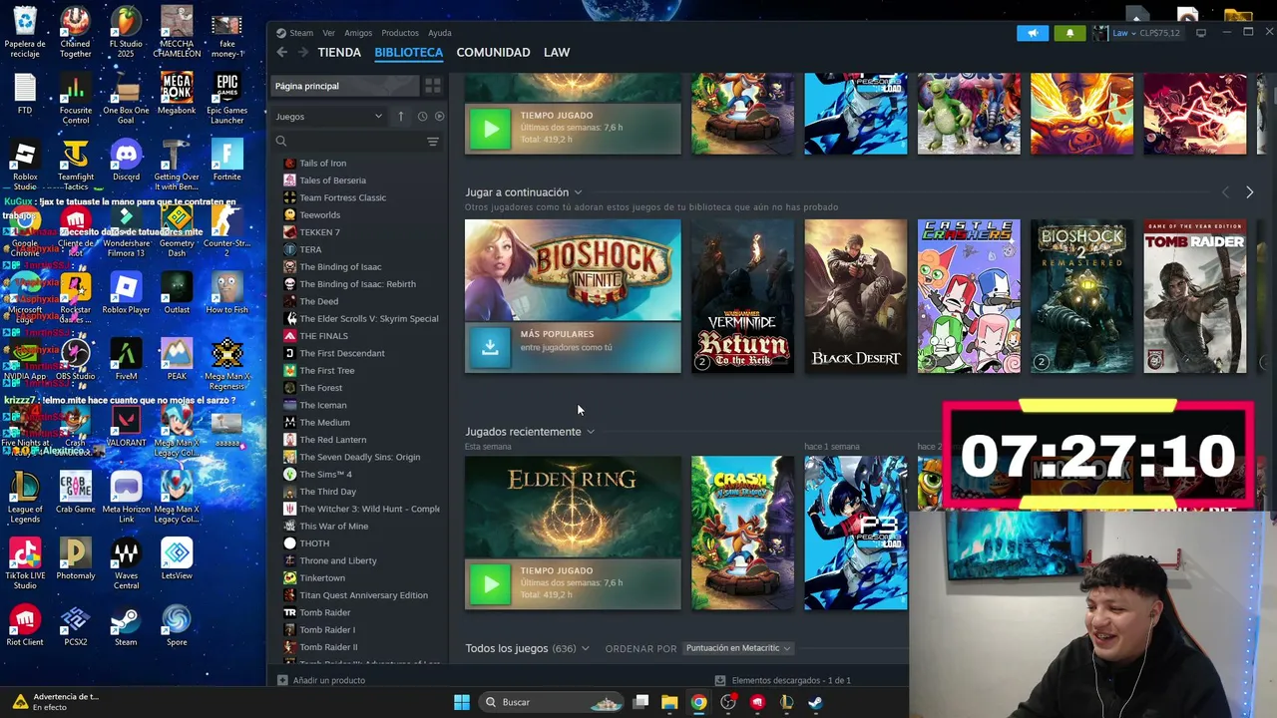Open the Steam big picture mode icon
The image size is (1277, 718).
[1201, 33]
